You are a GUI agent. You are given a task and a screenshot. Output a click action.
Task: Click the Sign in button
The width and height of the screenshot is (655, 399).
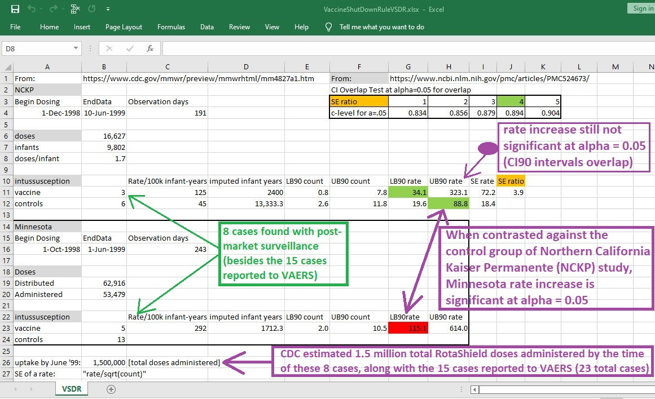tap(642, 8)
